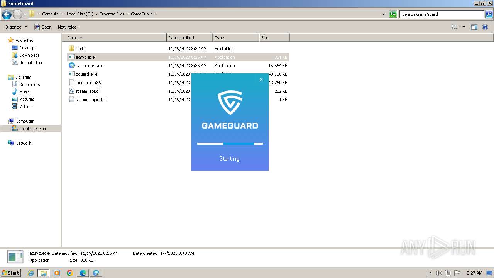
Task: Sort by the Name column header
Action: click(x=114, y=38)
